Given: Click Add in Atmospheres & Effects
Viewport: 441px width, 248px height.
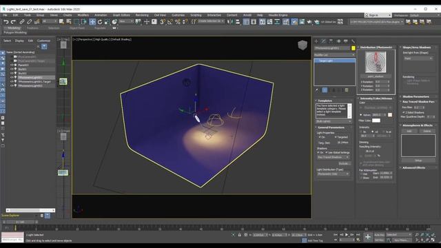Looking at the screenshot, I should click(x=409, y=131).
